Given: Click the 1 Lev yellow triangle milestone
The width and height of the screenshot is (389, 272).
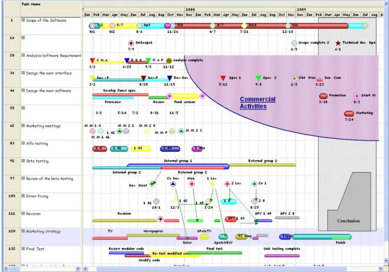Looking at the screenshot, I should coord(212,184).
